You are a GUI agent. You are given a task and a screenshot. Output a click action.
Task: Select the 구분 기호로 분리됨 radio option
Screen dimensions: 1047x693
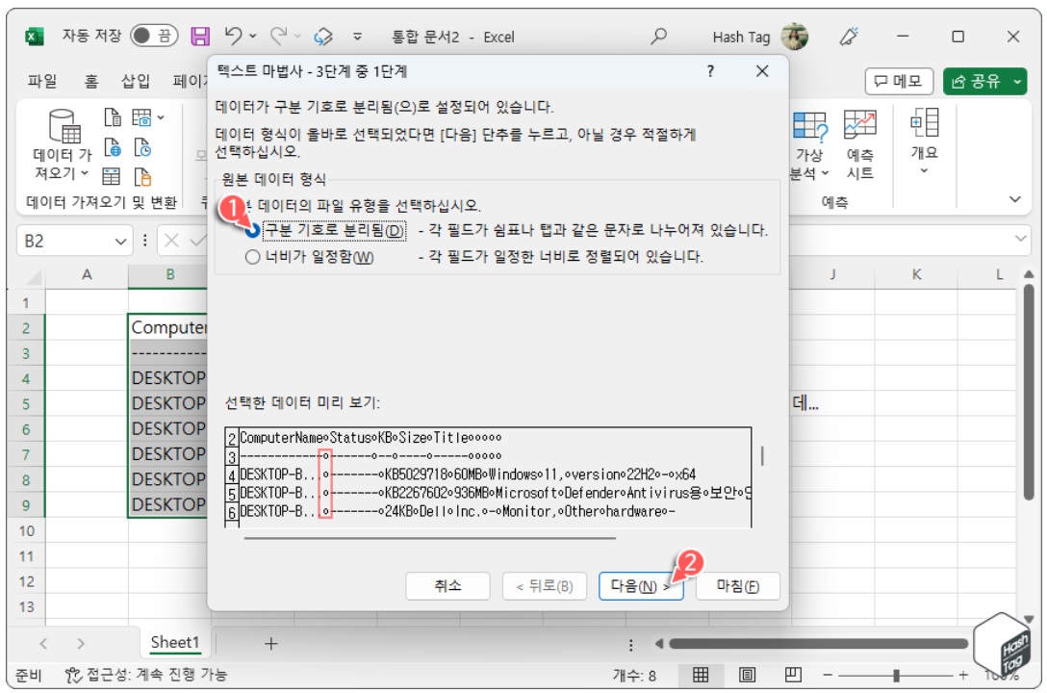[252, 230]
